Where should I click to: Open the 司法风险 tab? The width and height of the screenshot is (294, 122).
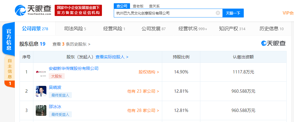click(75, 29)
